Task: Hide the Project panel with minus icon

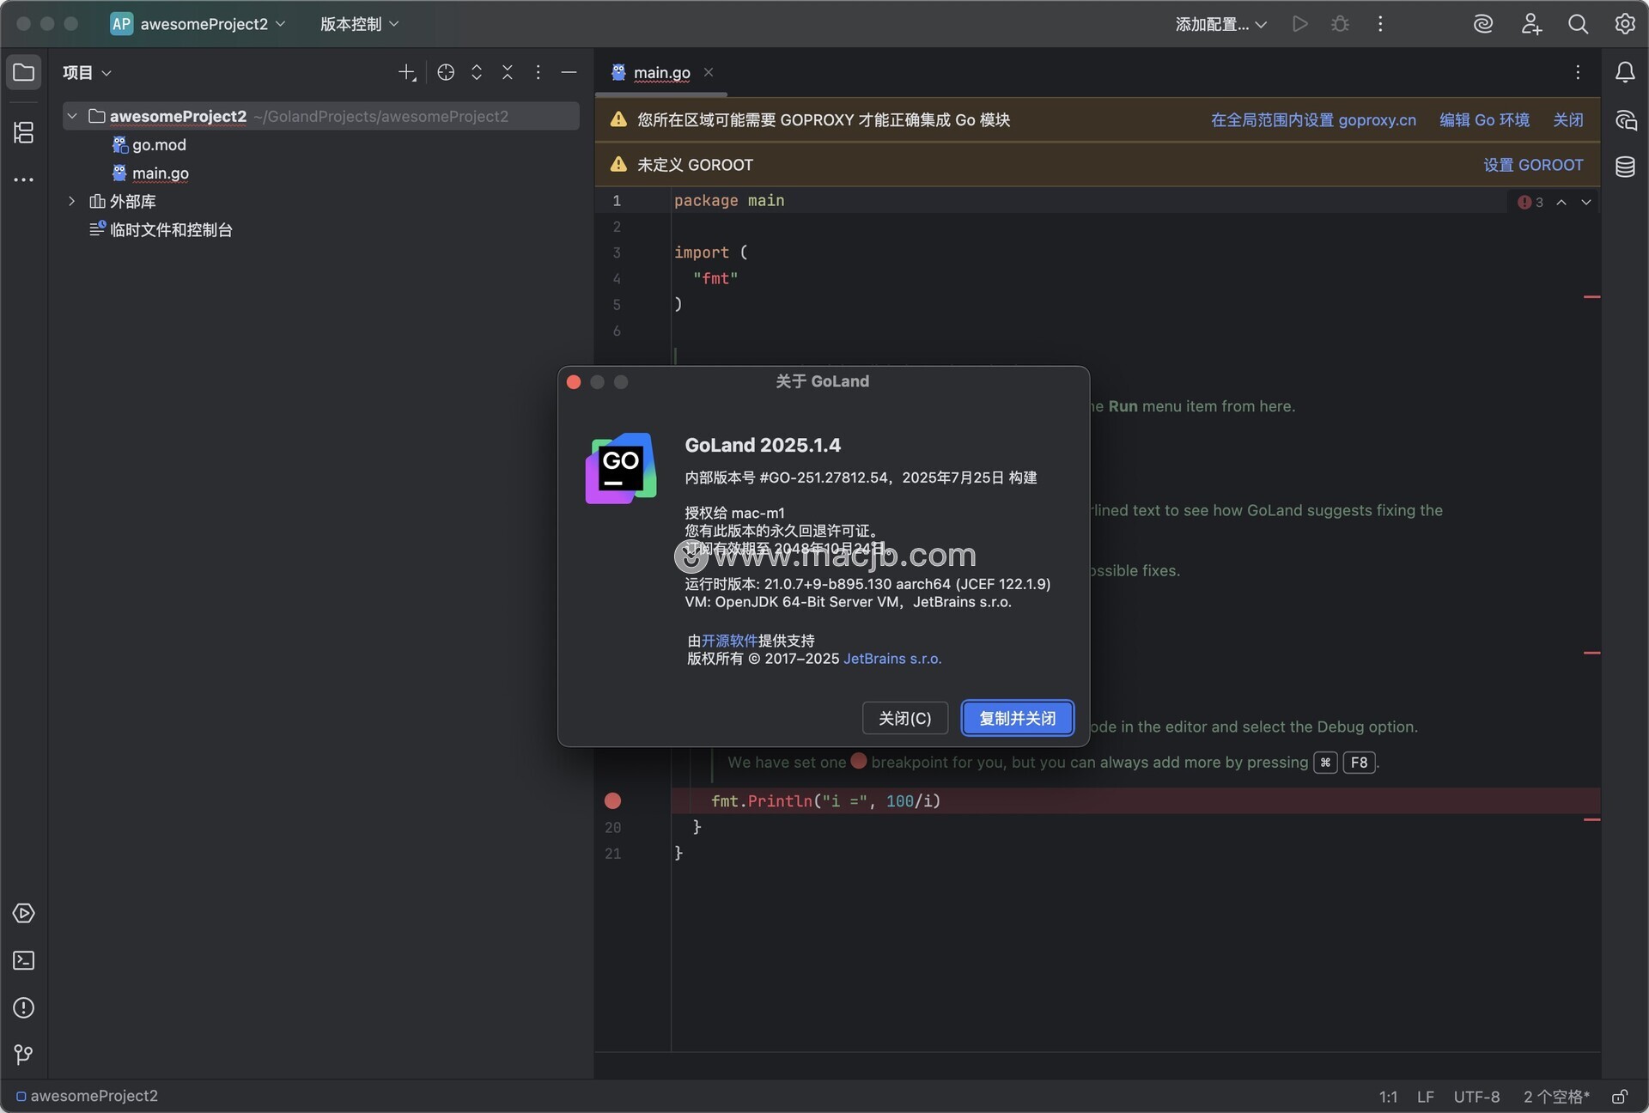Action: pos(569,72)
